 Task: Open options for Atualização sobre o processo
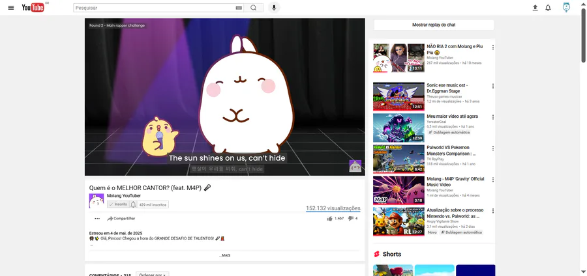[492, 211]
